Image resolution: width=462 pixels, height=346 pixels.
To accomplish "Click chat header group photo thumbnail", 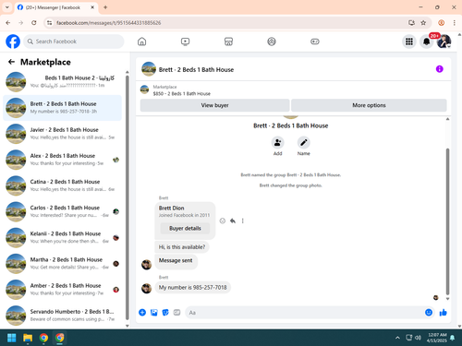I will point(149,69).
